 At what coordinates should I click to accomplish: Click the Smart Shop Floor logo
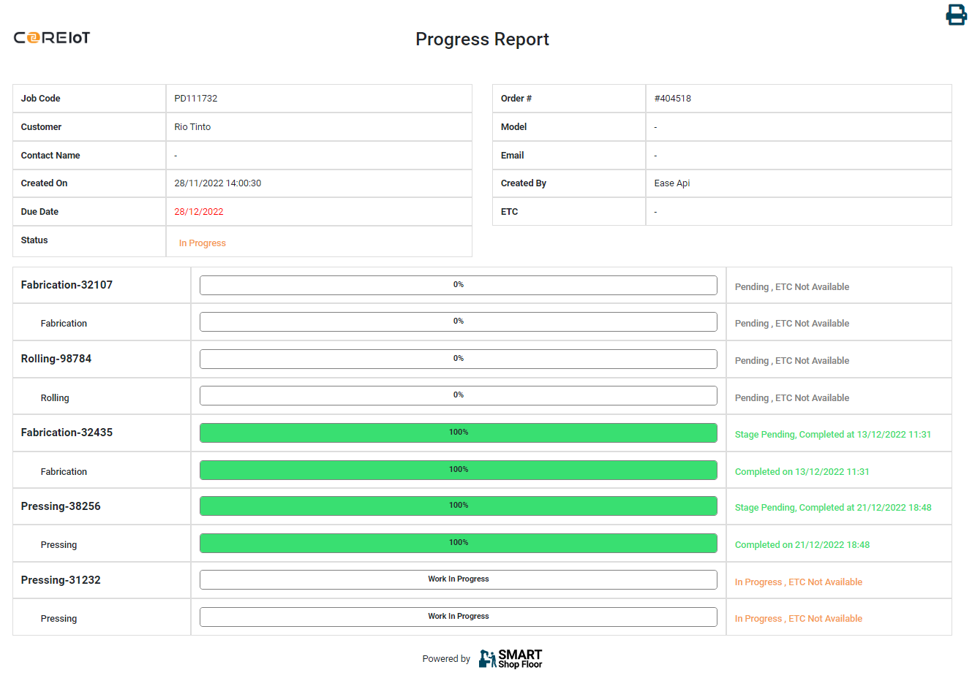coord(511,658)
